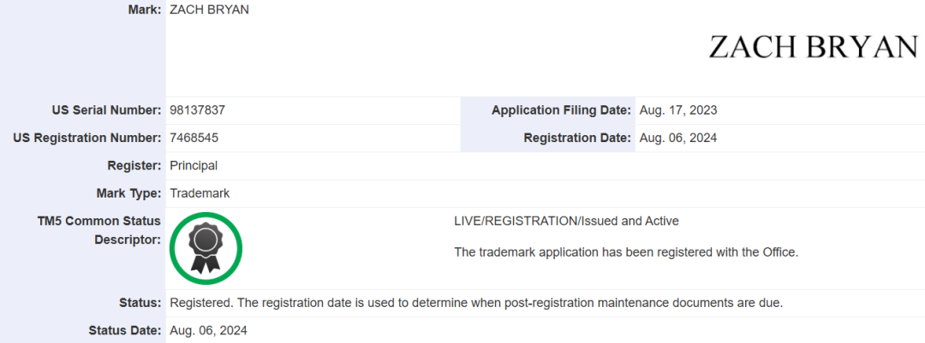Click the ZACH BRYAN mark drawing image

[x=813, y=47]
